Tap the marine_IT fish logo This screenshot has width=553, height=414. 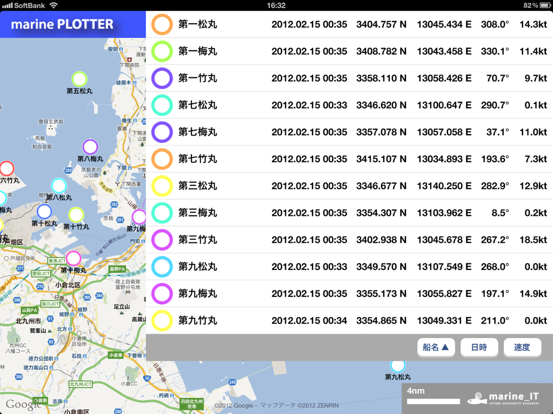click(477, 399)
